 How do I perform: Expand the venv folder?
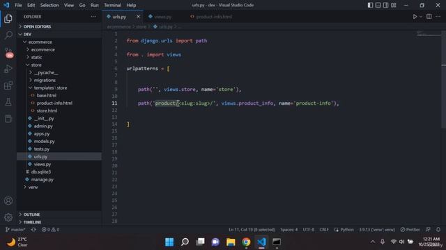[59, 187]
